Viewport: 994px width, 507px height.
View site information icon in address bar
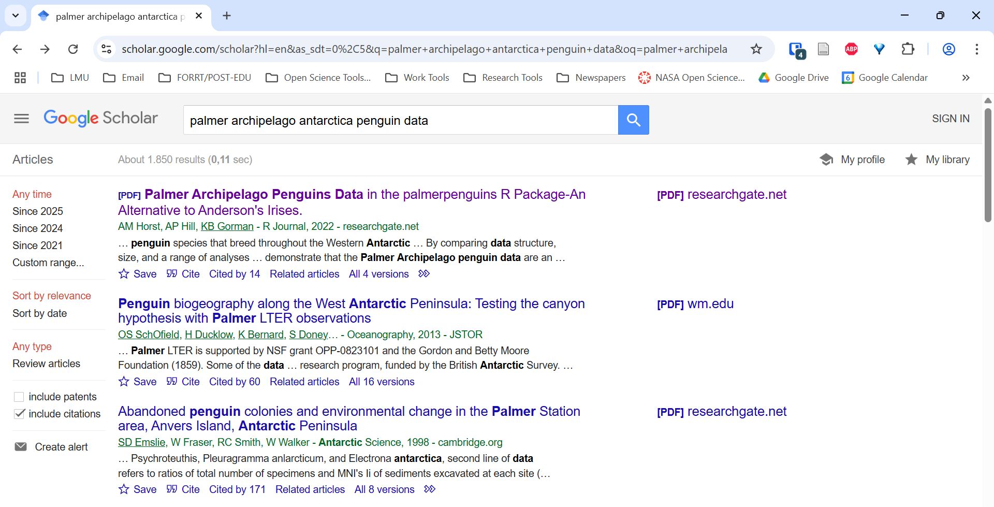(106, 49)
